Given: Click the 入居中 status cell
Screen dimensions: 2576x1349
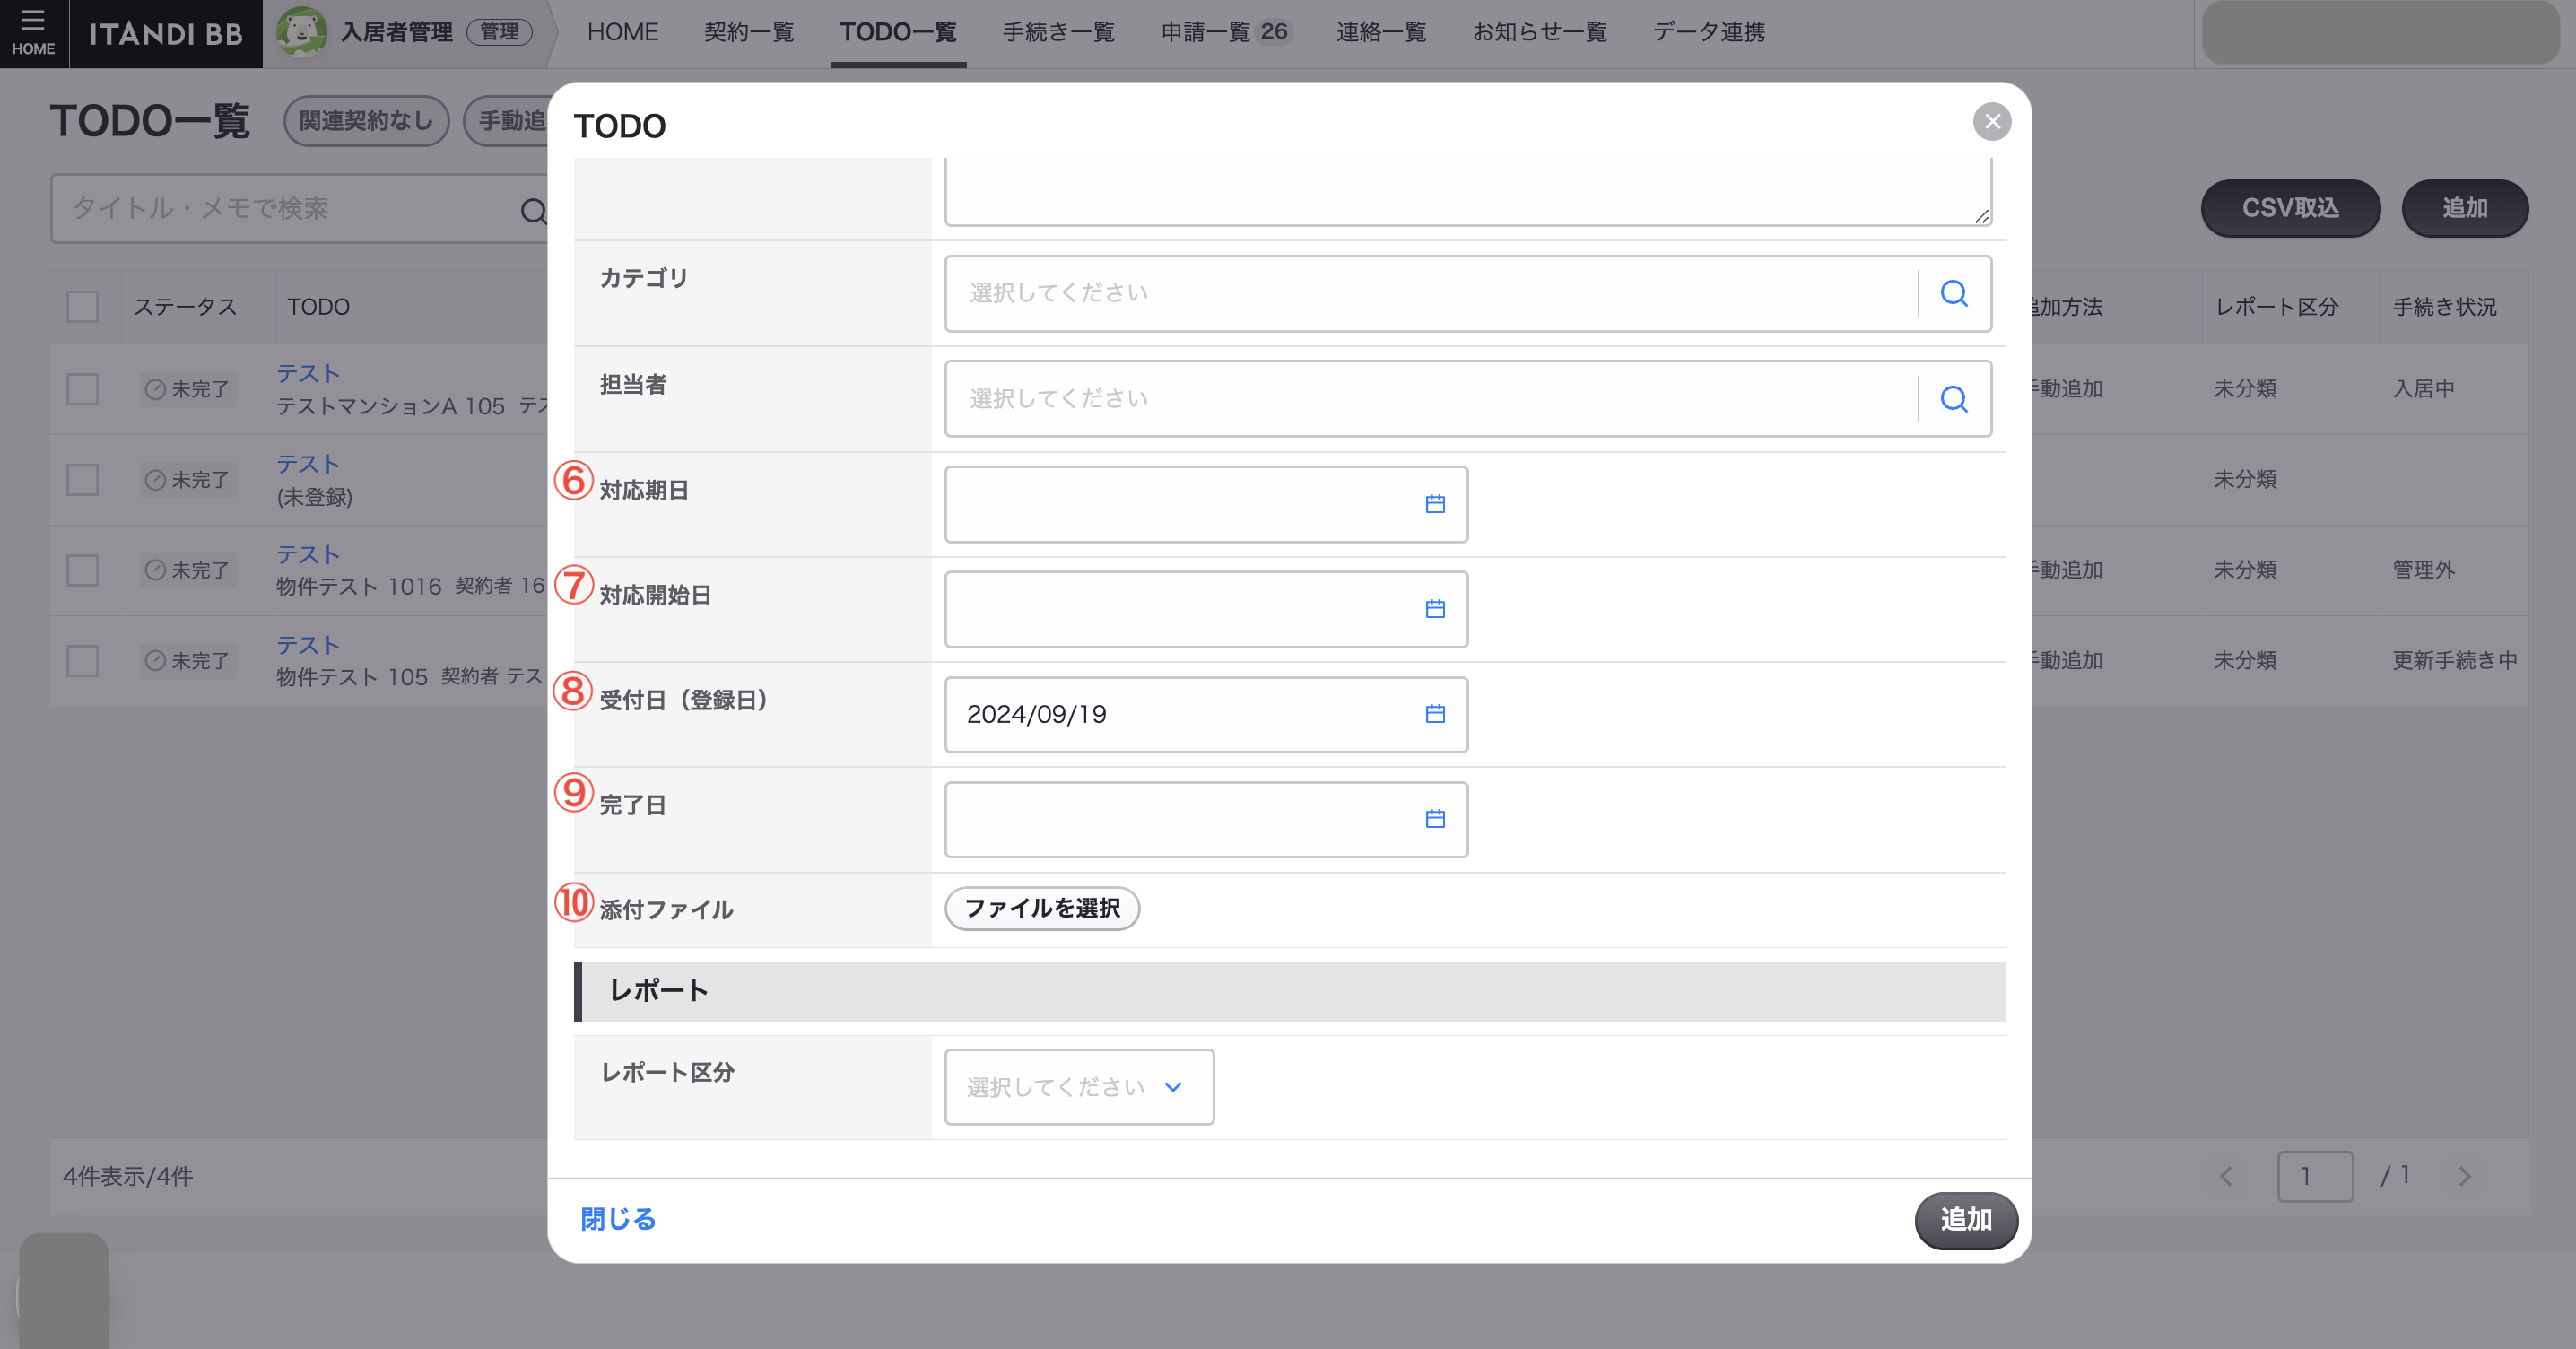Looking at the screenshot, I should tap(2423, 389).
